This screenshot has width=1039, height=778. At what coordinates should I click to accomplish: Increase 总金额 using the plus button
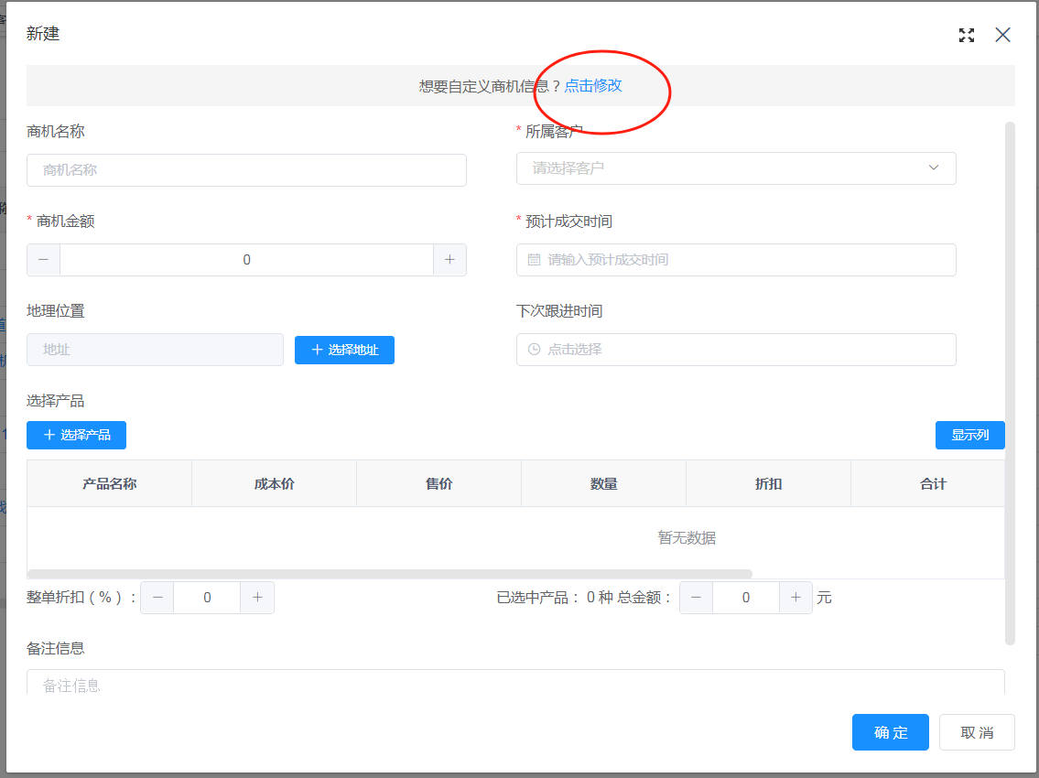pyautogui.click(x=795, y=598)
